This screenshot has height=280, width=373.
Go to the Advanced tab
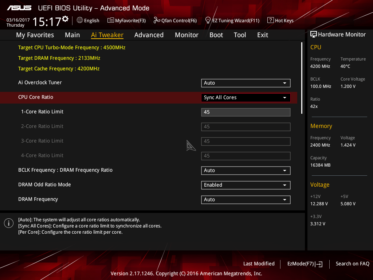(x=149, y=35)
